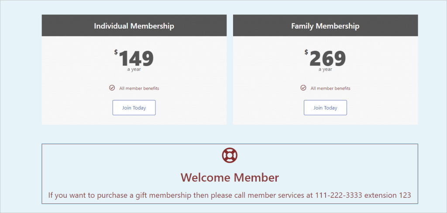Click the checkmark icon in Individual Membership card
Viewport: 447px width, 213px height.
112,88
